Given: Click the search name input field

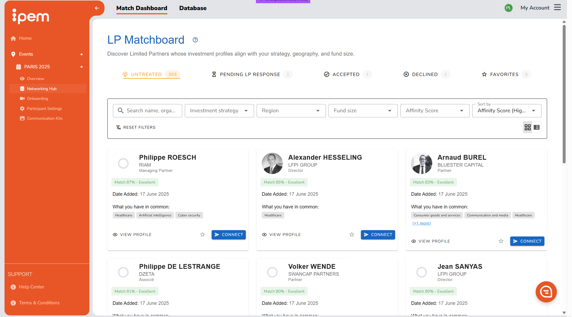Looking at the screenshot, I should 147,111.
